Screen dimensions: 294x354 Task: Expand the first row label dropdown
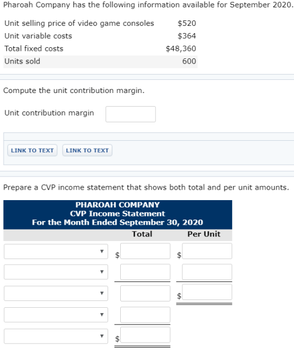tap(56, 251)
